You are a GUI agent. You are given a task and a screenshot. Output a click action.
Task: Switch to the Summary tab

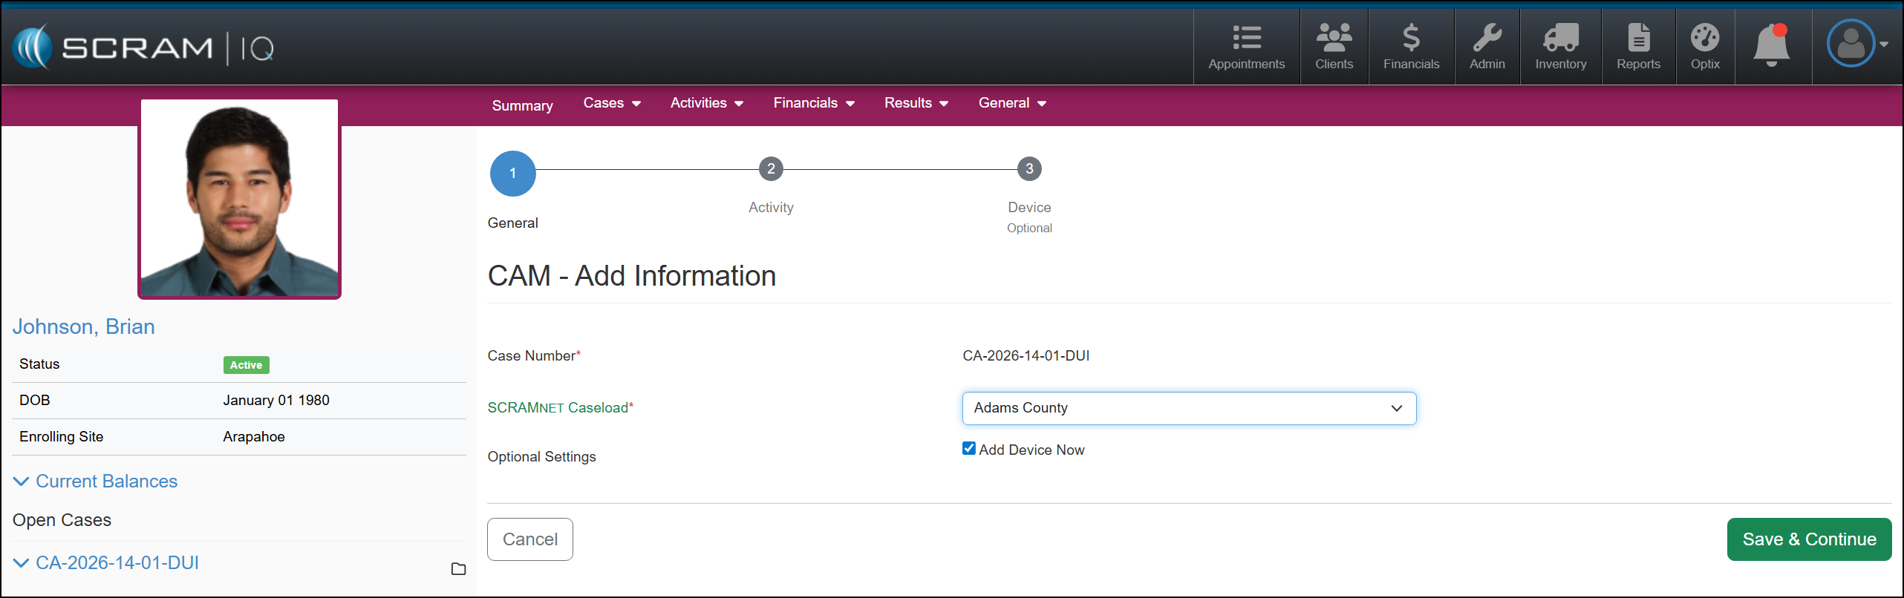pos(522,105)
